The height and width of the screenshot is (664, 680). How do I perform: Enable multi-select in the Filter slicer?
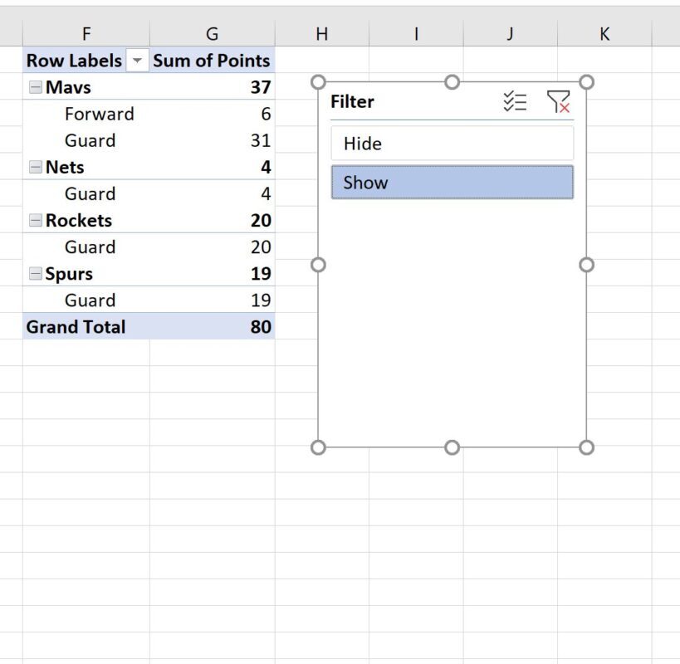pyautogui.click(x=516, y=100)
